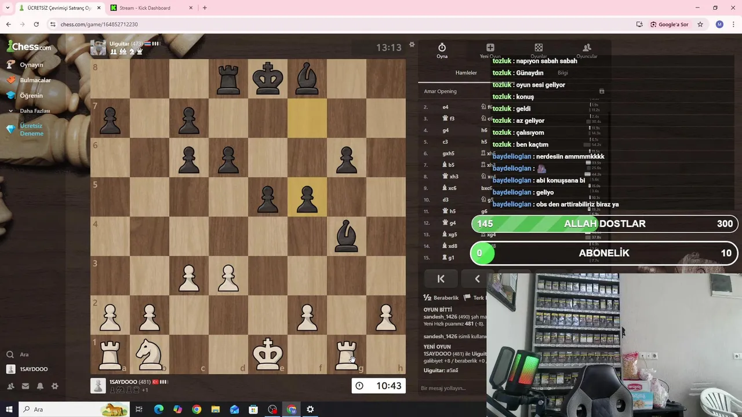Viewport: 742px width, 417px height.
Task: Switch to the Oyna tab
Action: click(x=442, y=50)
